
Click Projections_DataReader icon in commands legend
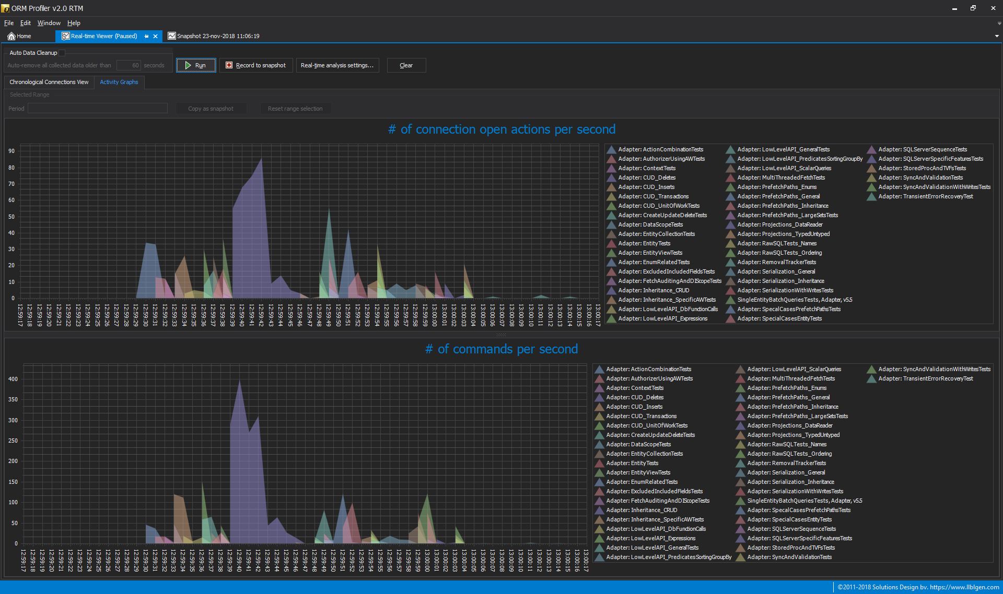pos(740,425)
